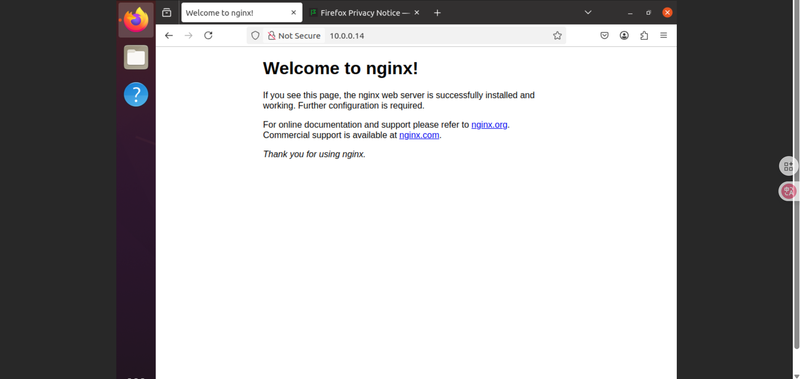
Task: Follow the nginx.com link
Action: point(419,135)
